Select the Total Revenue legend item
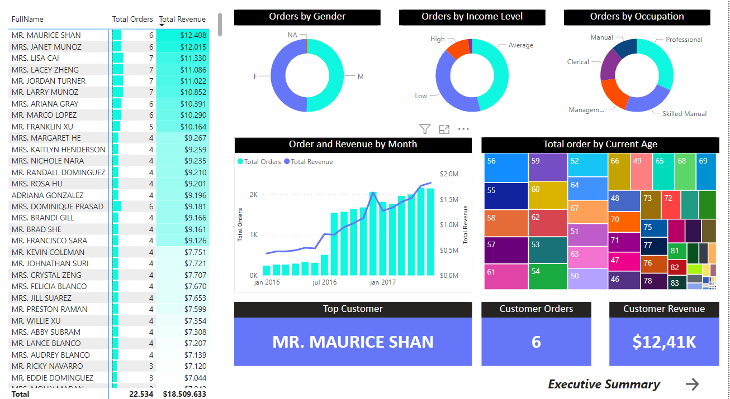This screenshot has height=399, width=730. [x=308, y=162]
